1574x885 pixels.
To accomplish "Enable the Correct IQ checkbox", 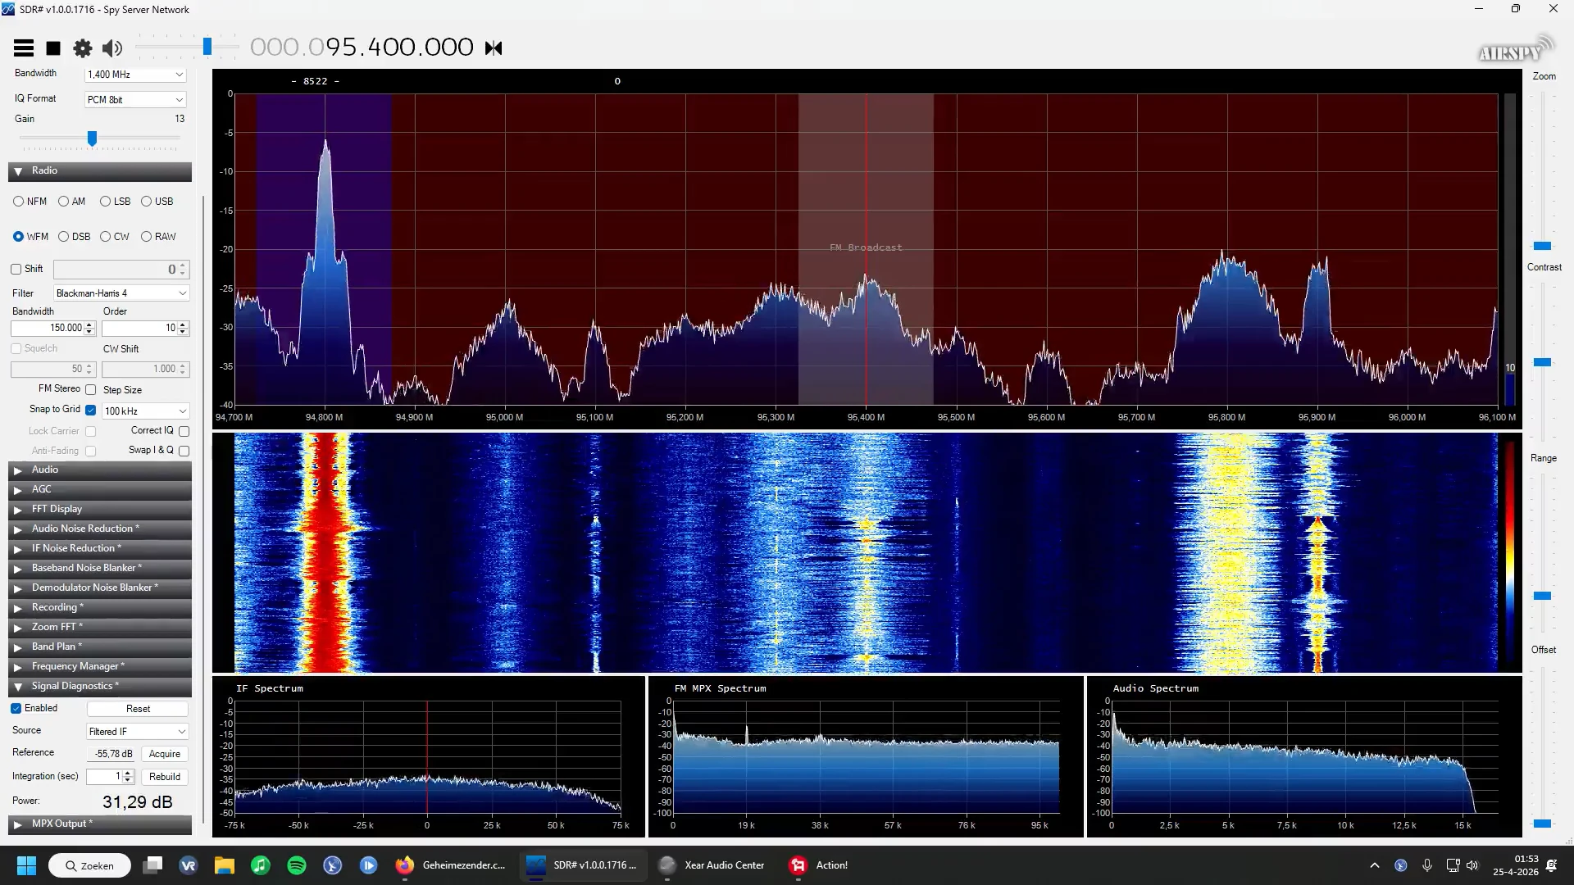I will (184, 431).
